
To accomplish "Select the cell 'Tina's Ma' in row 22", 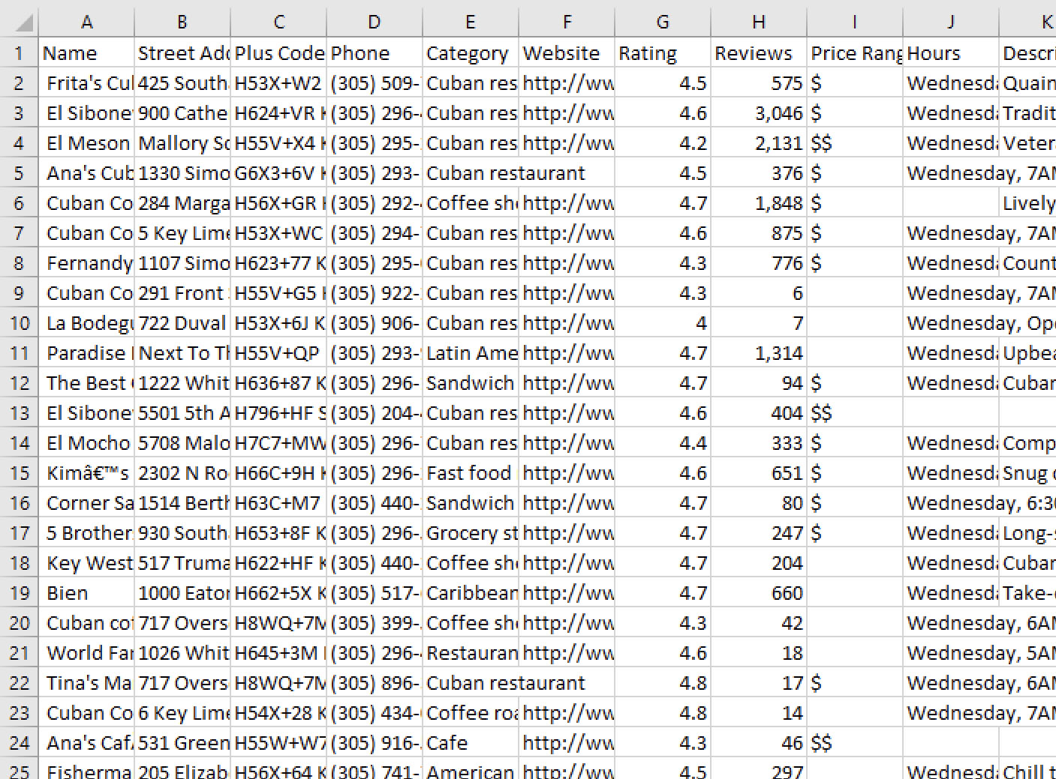I will coord(86,683).
